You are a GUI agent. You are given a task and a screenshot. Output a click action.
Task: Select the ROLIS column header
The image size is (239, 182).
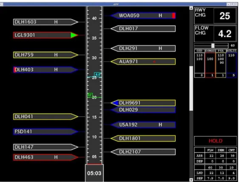231,51
